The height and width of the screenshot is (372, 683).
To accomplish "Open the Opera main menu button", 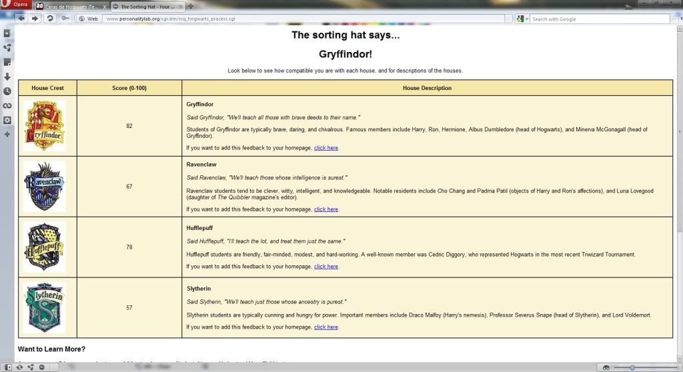I will coord(16,5).
